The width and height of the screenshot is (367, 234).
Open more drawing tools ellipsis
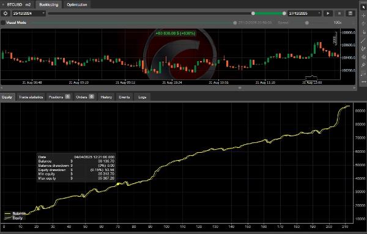point(363,82)
